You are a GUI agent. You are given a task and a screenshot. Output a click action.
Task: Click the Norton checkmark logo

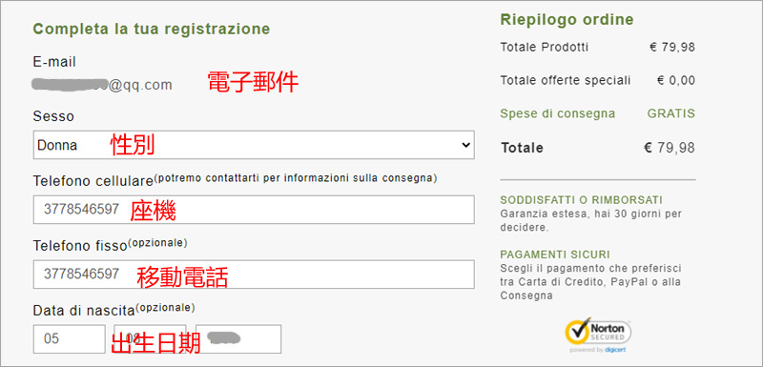(578, 332)
